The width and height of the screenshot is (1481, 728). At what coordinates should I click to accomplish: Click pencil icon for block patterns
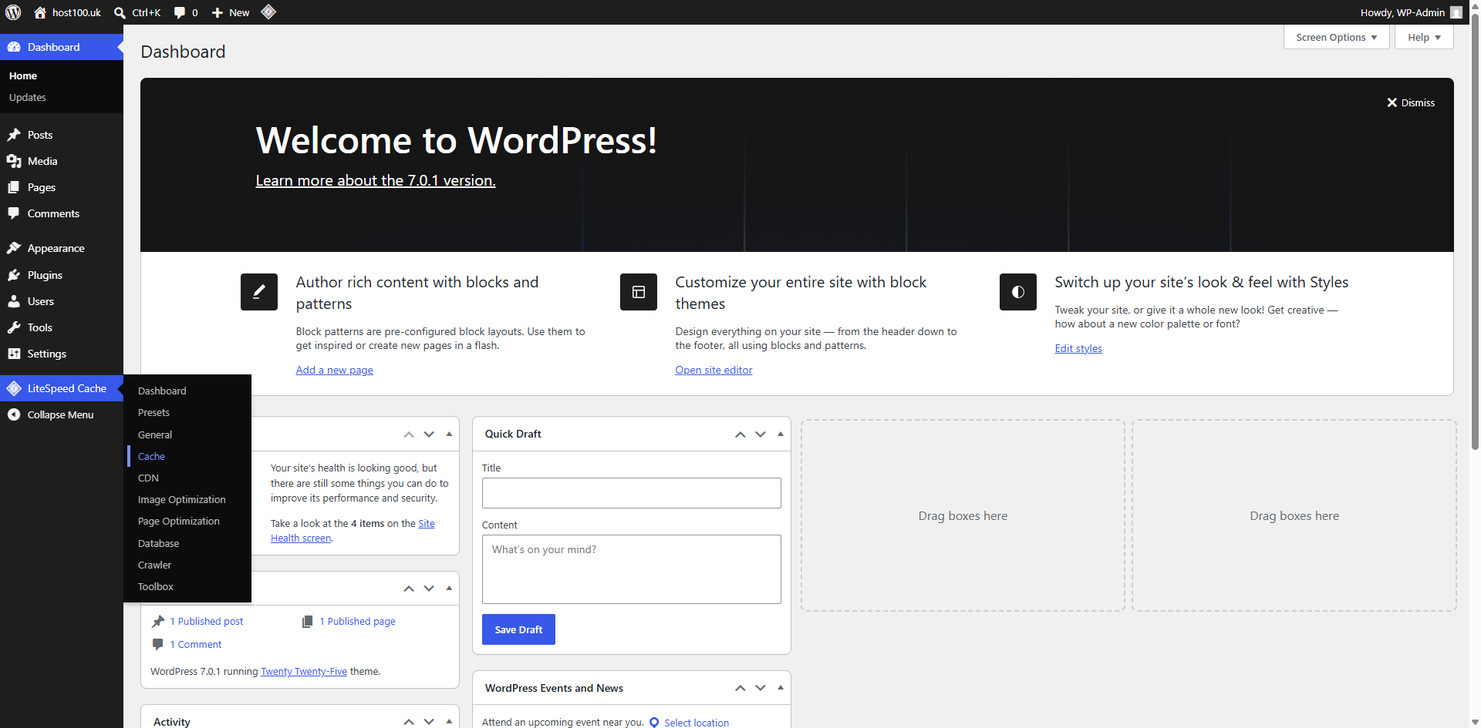[x=259, y=292]
